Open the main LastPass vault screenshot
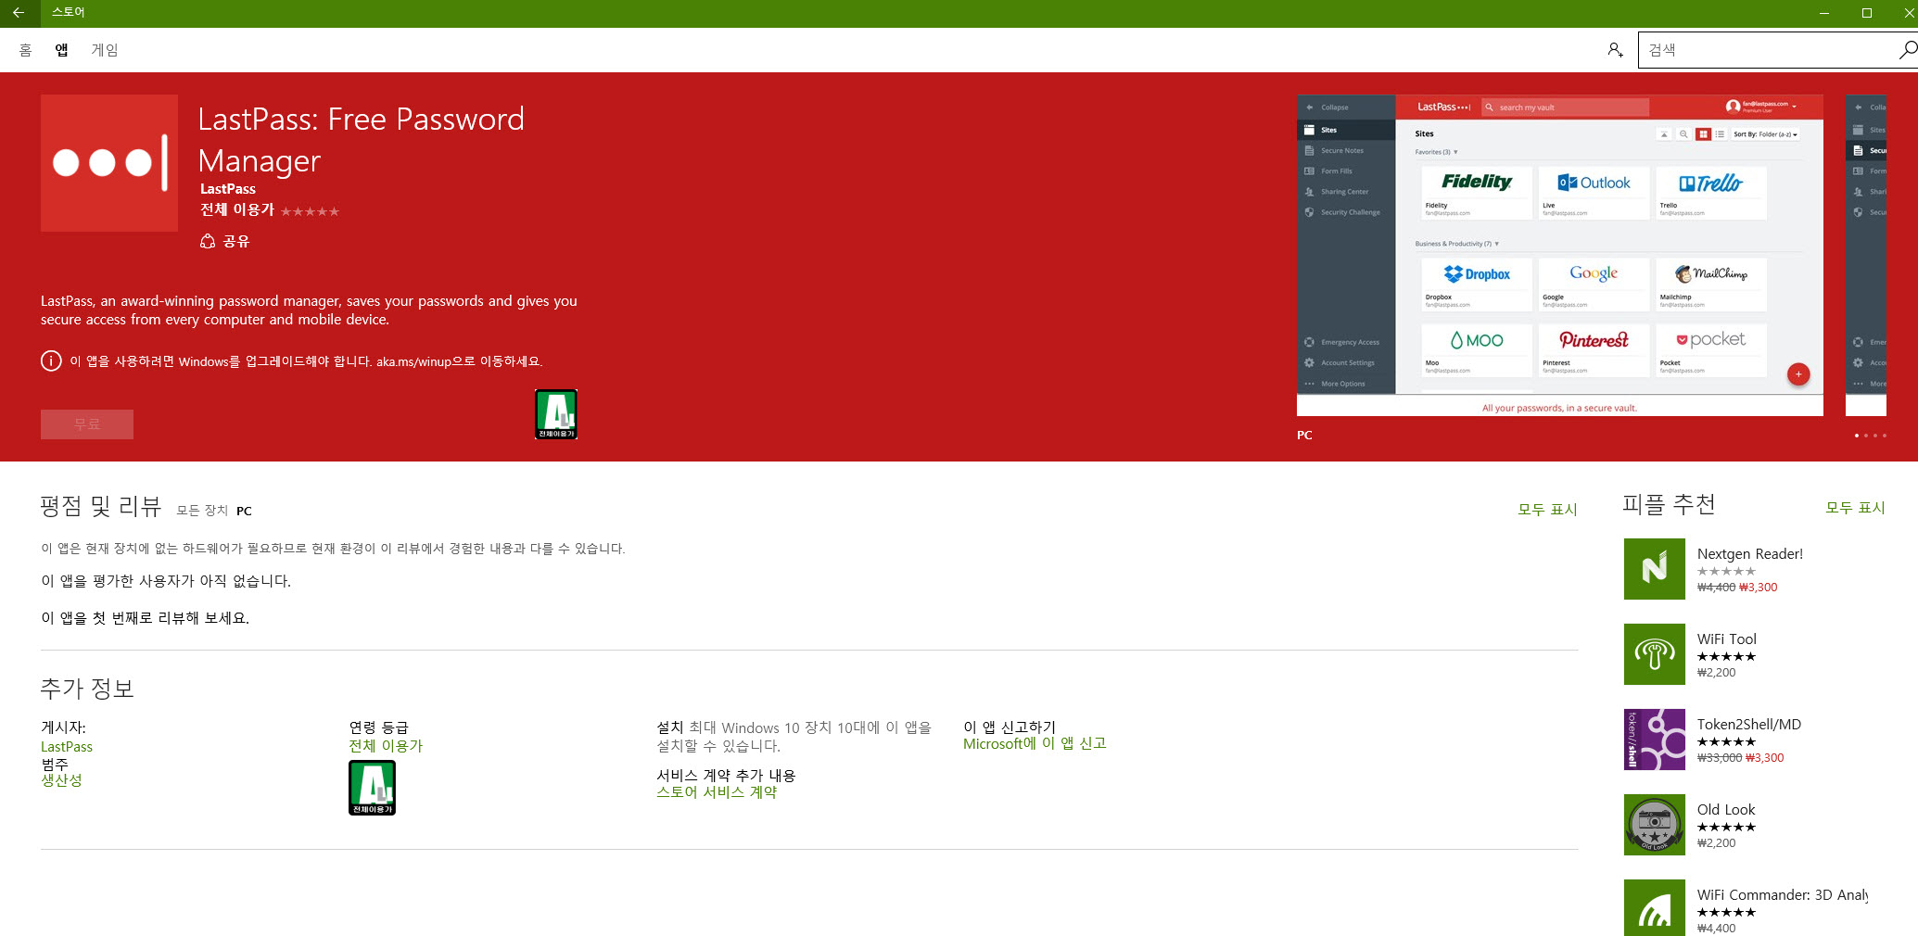The height and width of the screenshot is (936, 1918). tap(1560, 255)
